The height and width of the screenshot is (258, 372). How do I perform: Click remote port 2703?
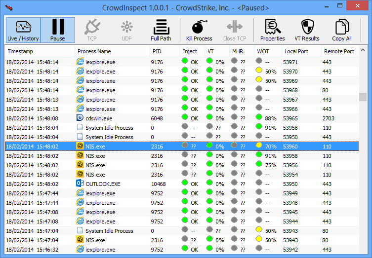(x=329, y=118)
